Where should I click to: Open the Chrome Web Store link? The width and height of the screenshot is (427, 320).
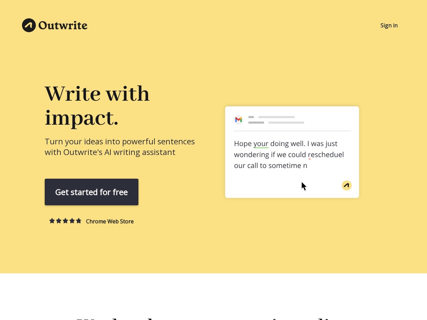tap(109, 221)
